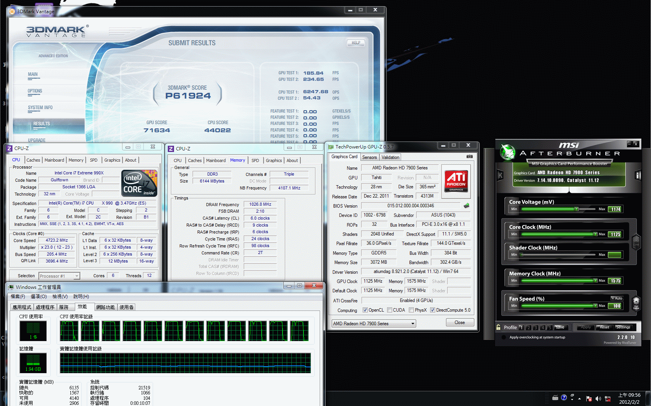Switch to the 處理程序 tab in Task Manager
Image resolution: width=651 pixels, height=406 pixels.
45,307
